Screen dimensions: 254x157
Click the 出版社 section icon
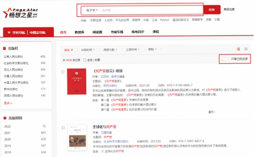click(4, 48)
